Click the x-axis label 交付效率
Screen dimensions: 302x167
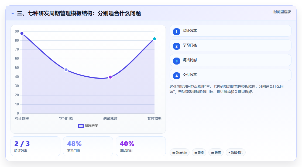point(155,118)
